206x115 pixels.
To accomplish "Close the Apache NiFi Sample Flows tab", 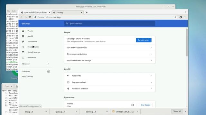I will [x=50, y=12].
